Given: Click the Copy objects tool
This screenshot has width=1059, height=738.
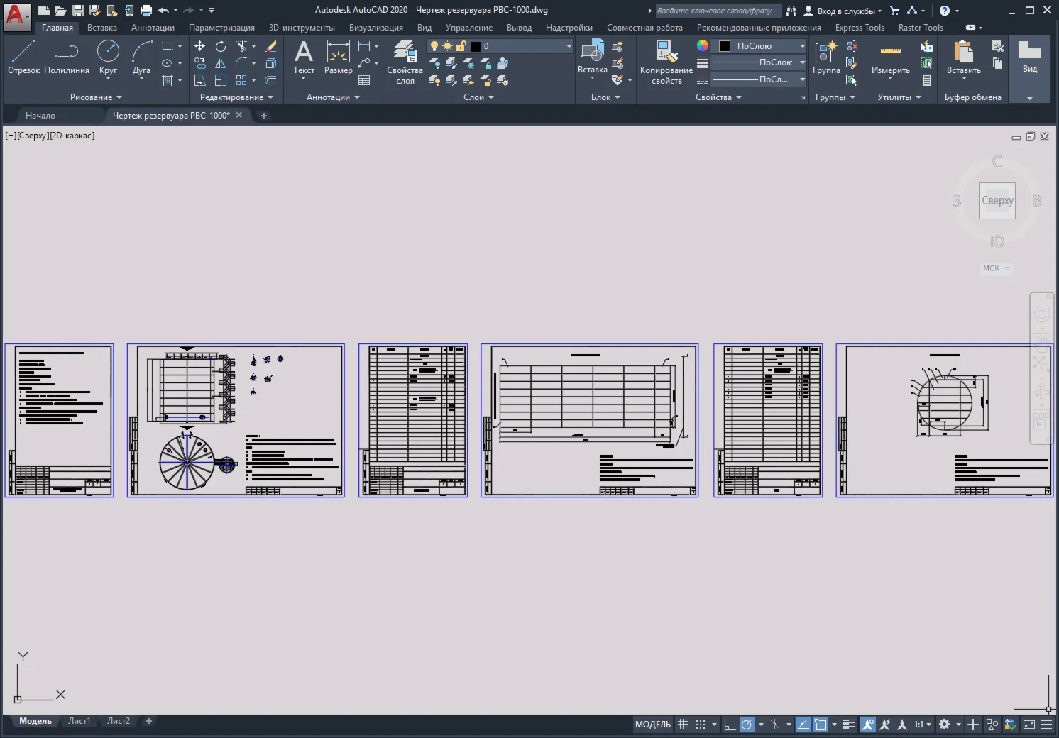Looking at the screenshot, I should (200, 63).
